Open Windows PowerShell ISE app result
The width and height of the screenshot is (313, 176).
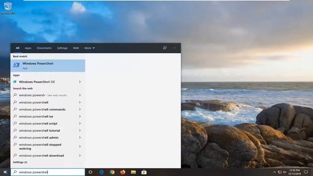48,82
